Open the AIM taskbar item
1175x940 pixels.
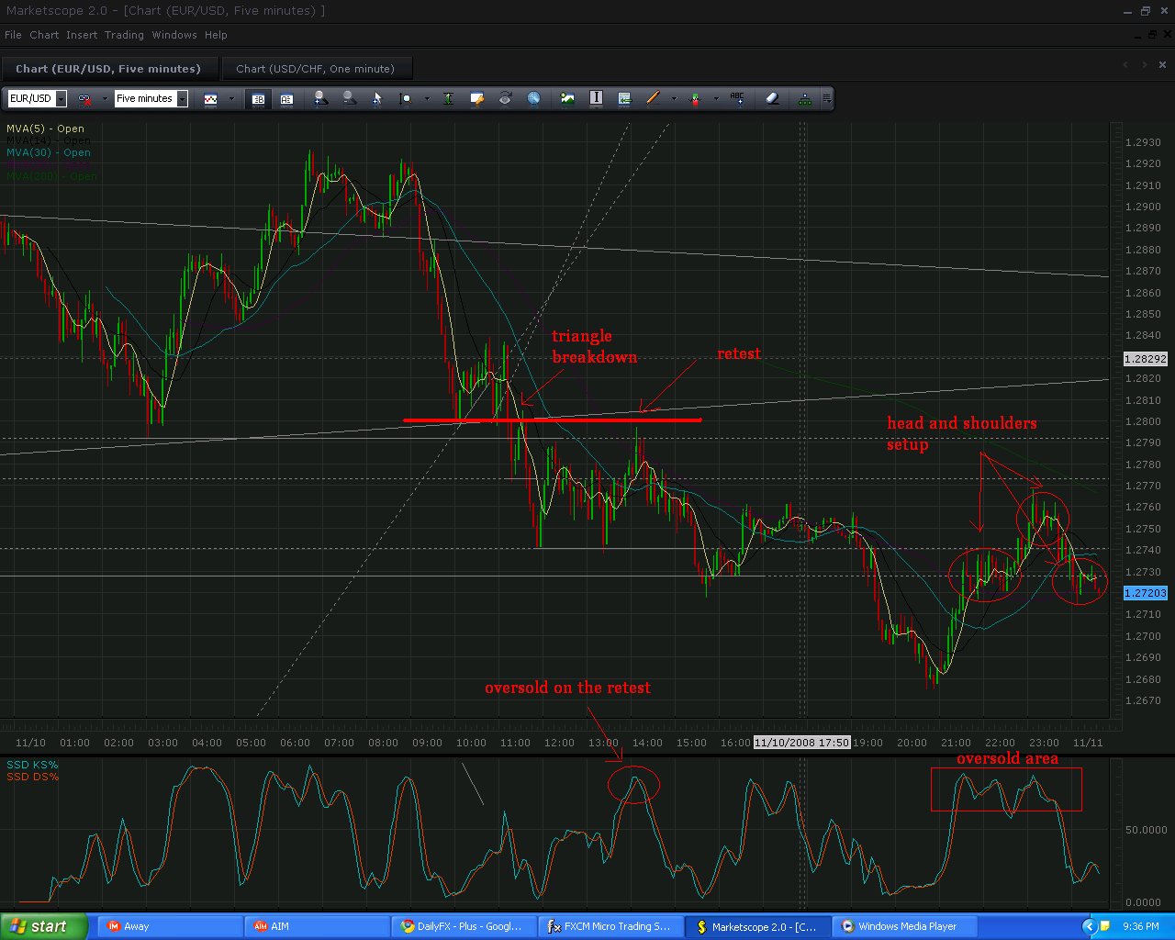click(x=315, y=926)
